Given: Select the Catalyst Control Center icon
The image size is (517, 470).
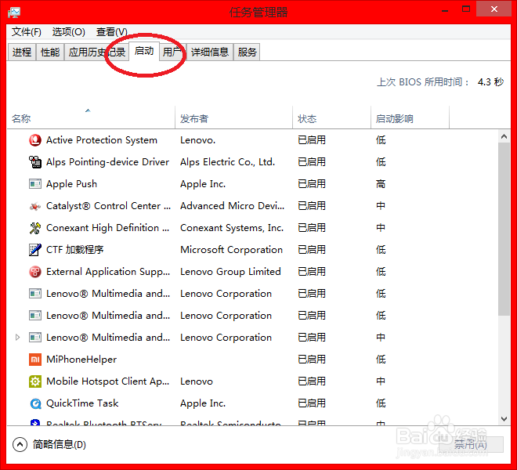Looking at the screenshot, I should click(35, 206).
